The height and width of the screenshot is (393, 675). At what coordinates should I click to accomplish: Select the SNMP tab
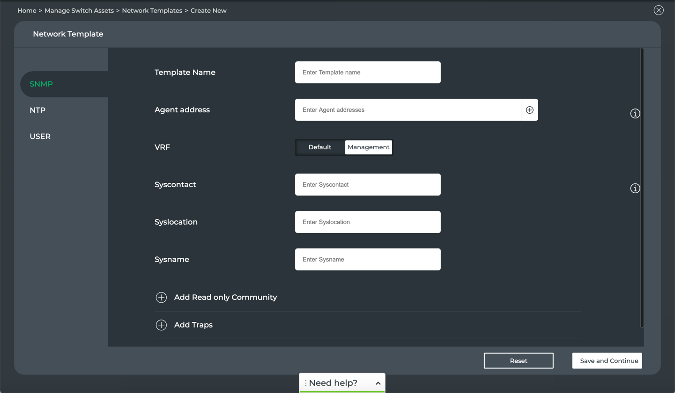pyautogui.click(x=41, y=84)
